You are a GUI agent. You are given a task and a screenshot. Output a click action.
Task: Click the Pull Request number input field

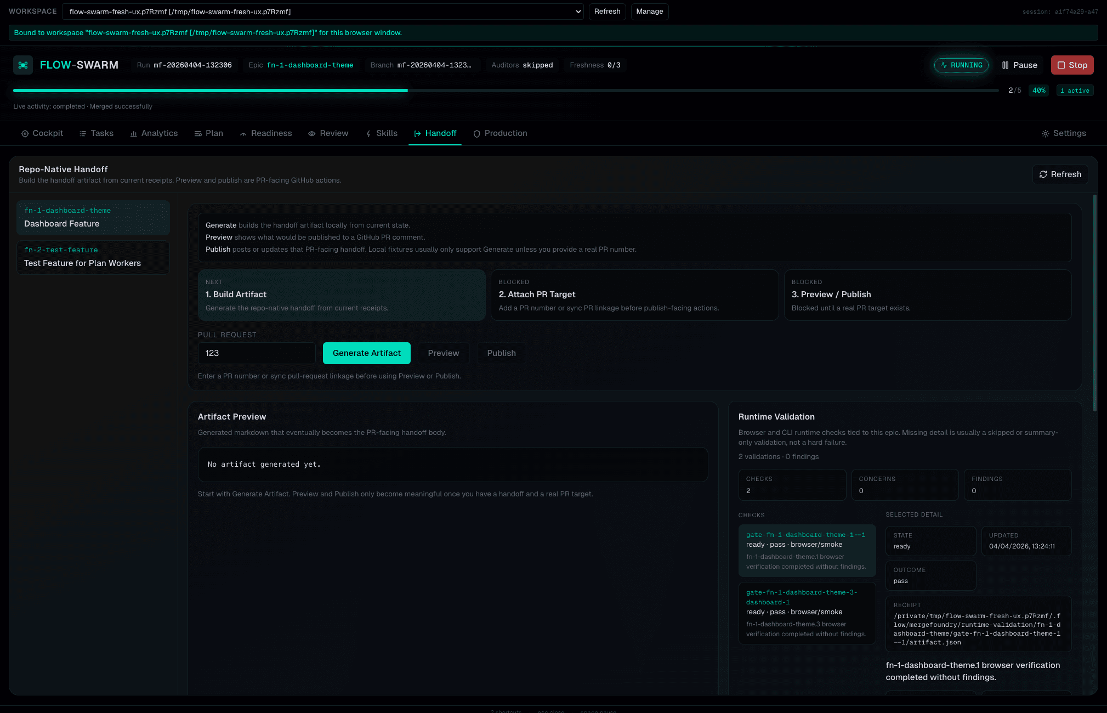(256, 353)
